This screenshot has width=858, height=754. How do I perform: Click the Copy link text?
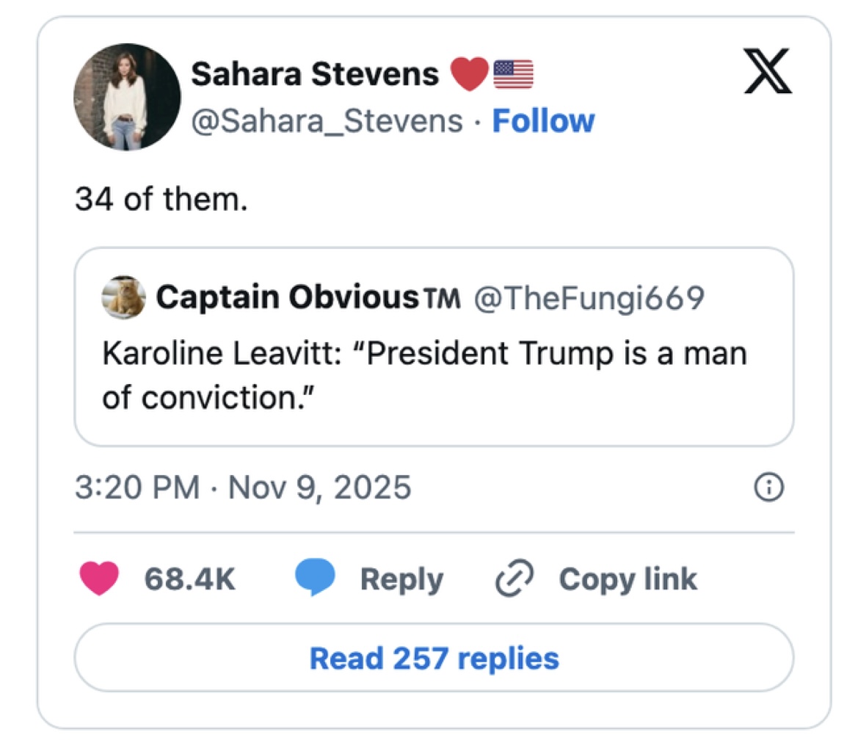628,579
